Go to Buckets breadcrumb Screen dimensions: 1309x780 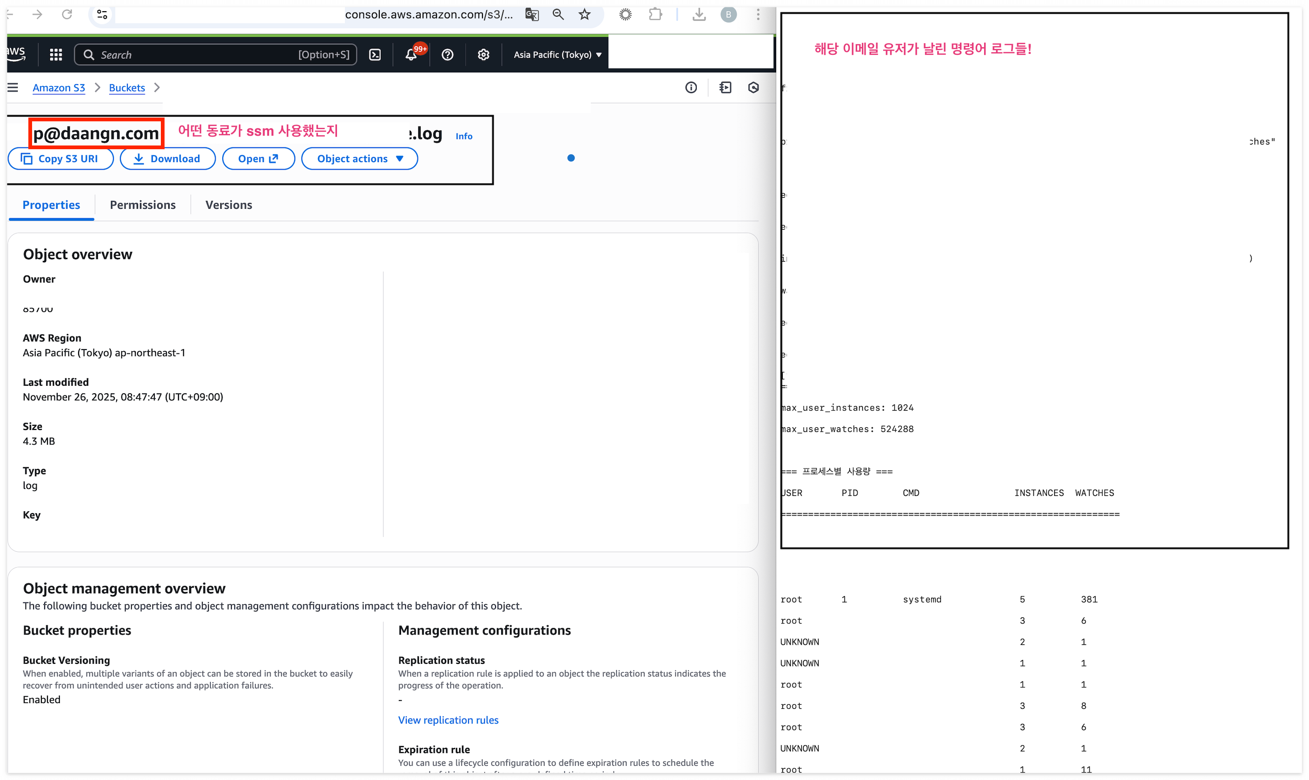(126, 88)
